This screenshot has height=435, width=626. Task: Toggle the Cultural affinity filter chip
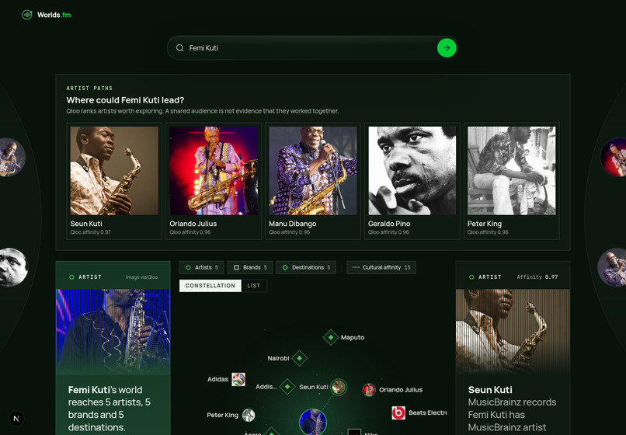pyautogui.click(x=381, y=268)
